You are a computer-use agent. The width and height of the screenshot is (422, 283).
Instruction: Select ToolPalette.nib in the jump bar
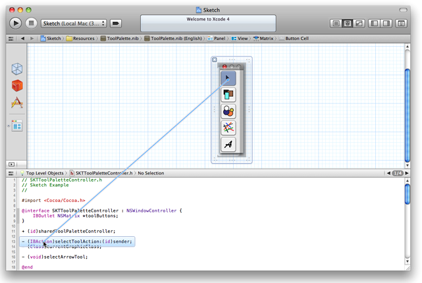pyautogui.click(x=119, y=39)
